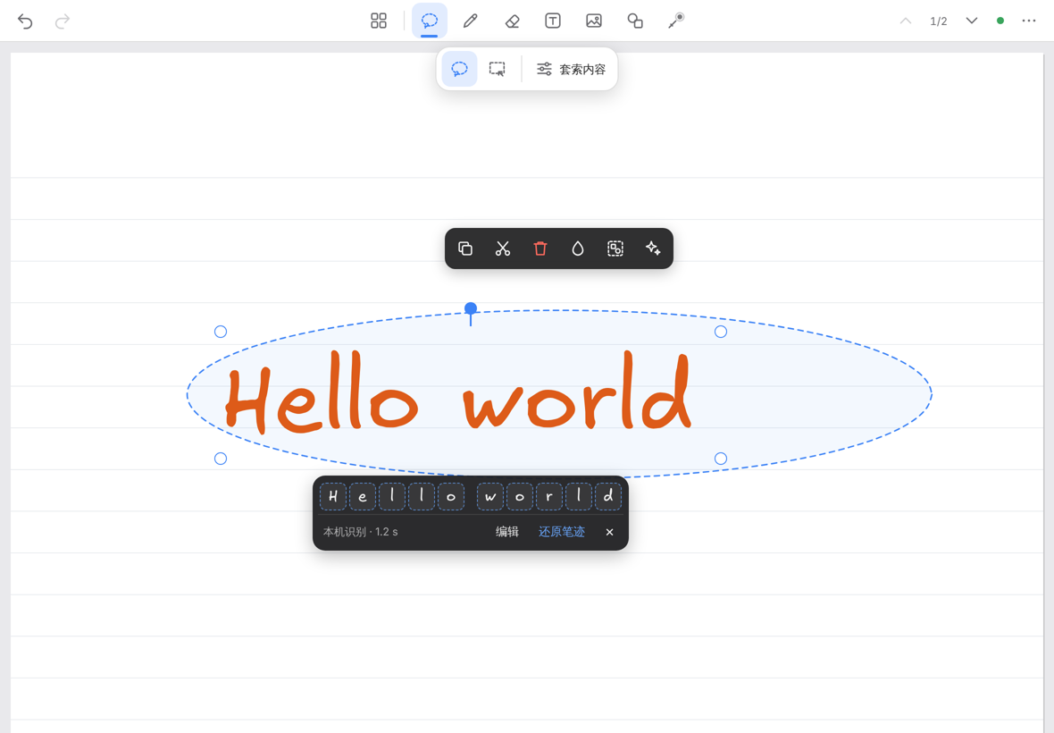This screenshot has height=733, width=1054.
Task: Click 还原笔迹 to restore handwriting
Action: [x=562, y=532]
